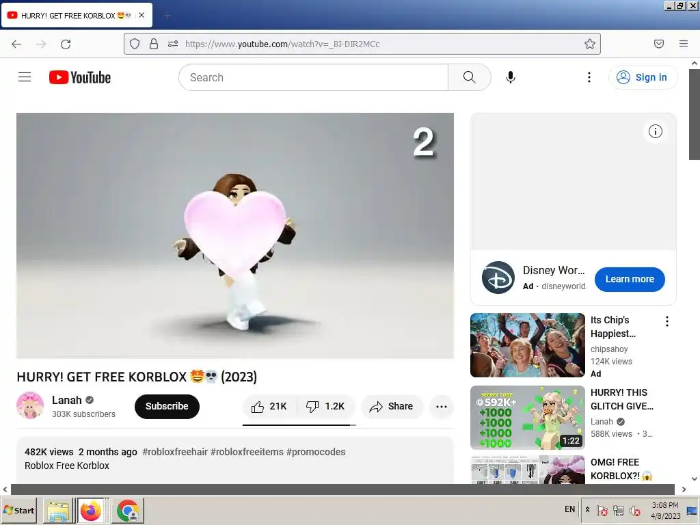Open a new browser tab
Screen dimensions: 700x525
coord(167,16)
